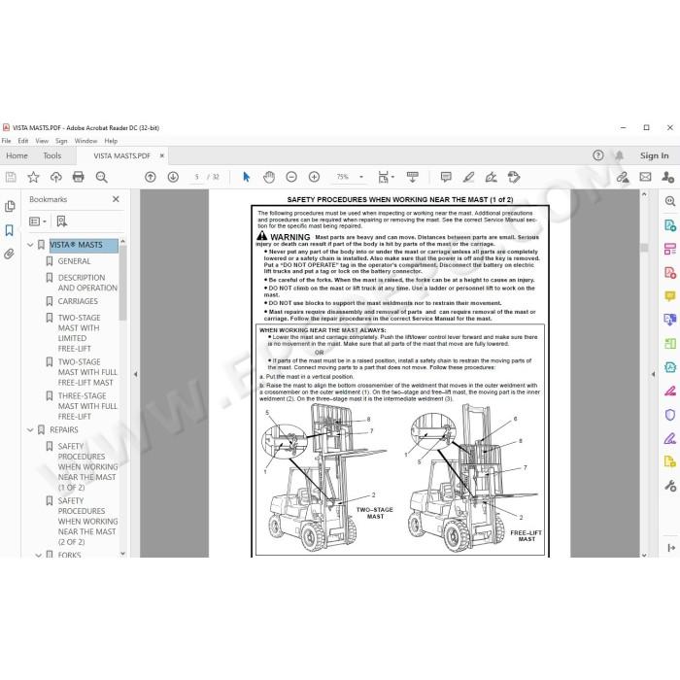Open the yellow Comment tool in right pane

670,296
